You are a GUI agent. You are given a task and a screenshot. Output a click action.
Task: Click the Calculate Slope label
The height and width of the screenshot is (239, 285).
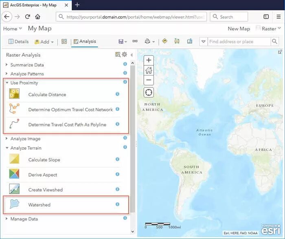(44, 160)
